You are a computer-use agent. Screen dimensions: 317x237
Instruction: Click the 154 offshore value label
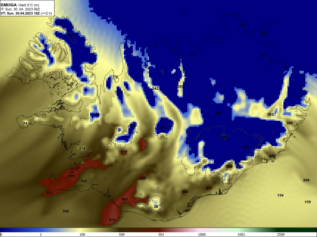click(x=280, y=195)
